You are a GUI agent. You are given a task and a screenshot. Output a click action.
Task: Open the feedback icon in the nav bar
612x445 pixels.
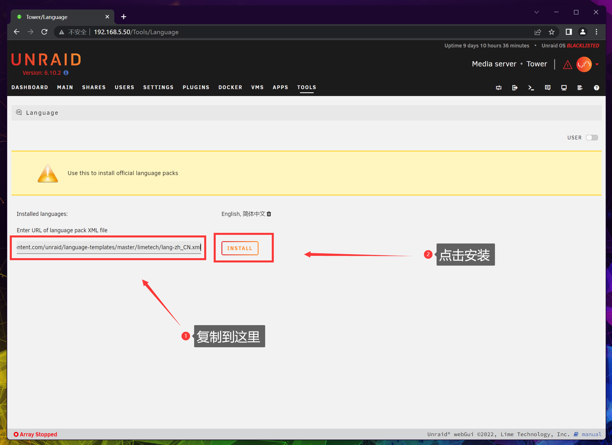pyautogui.click(x=548, y=88)
